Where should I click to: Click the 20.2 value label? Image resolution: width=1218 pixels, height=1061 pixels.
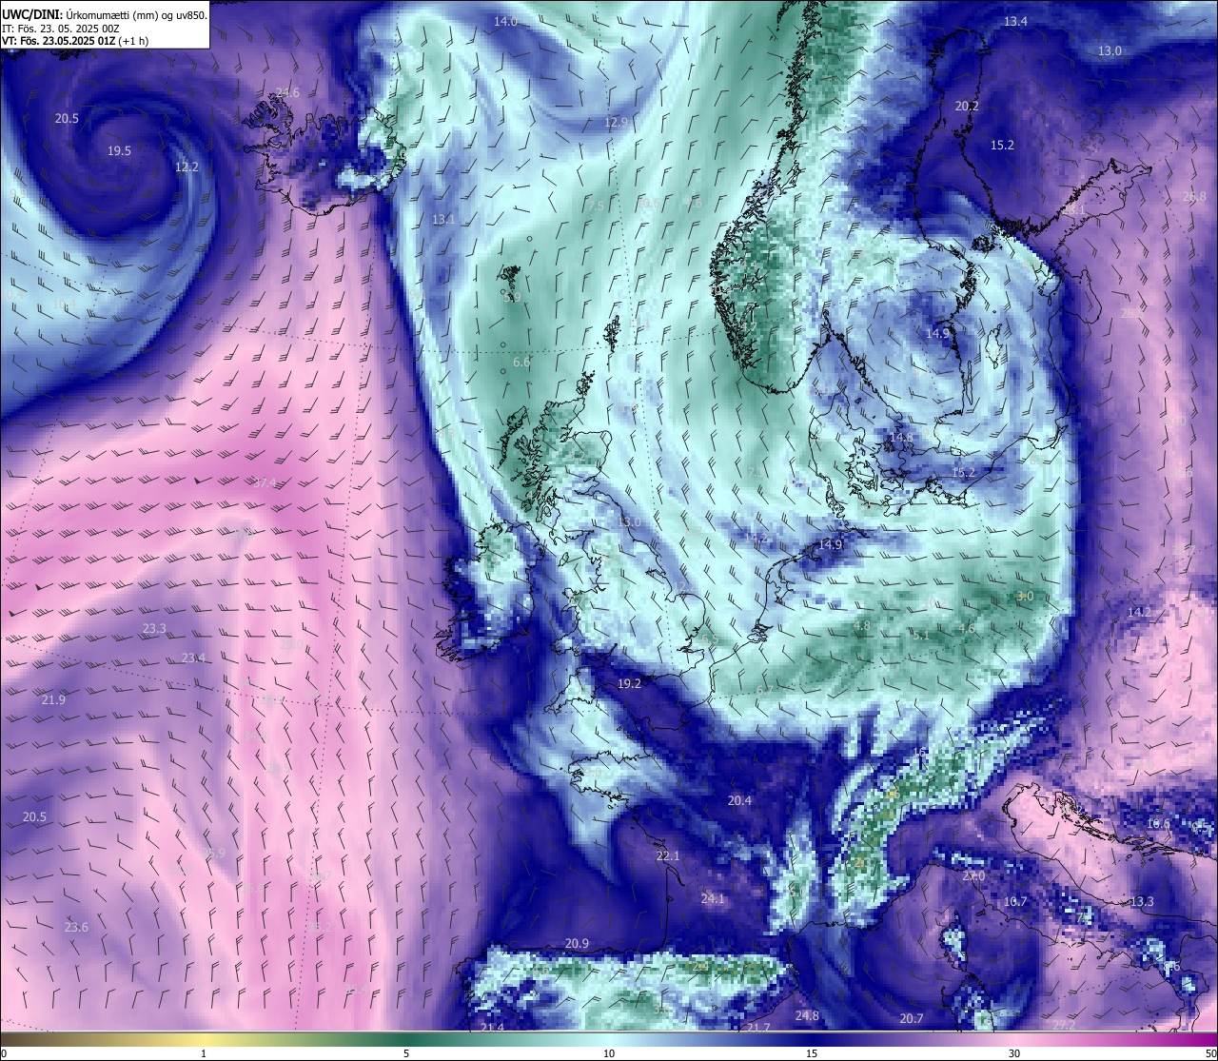point(967,107)
